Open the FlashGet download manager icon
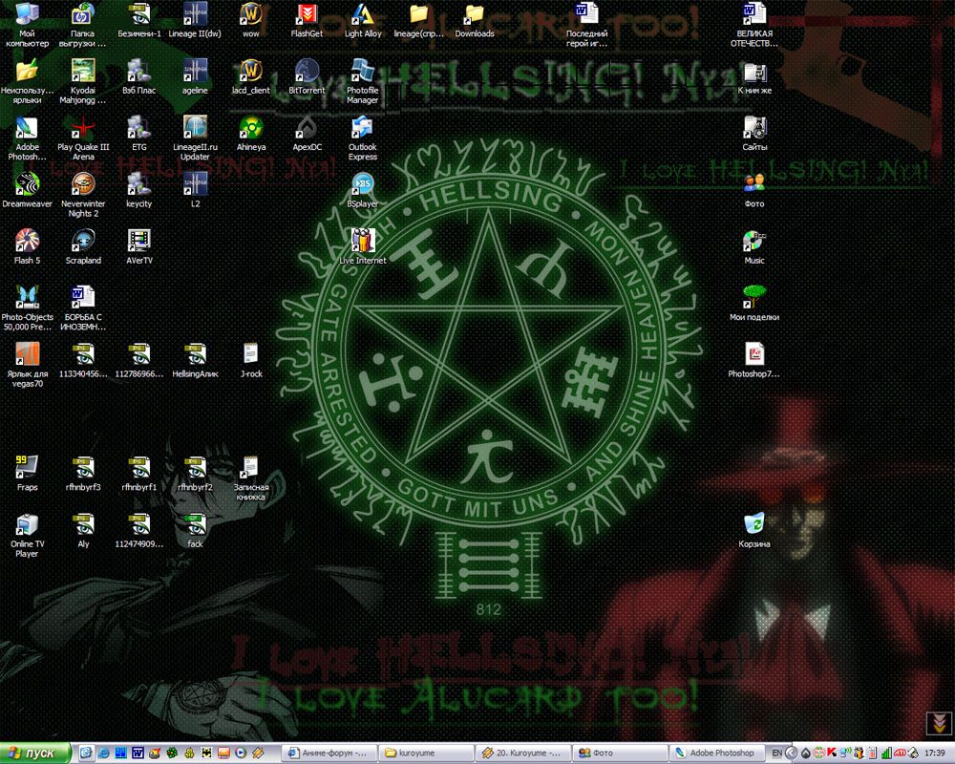This screenshot has height=764, width=955. (x=307, y=14)
